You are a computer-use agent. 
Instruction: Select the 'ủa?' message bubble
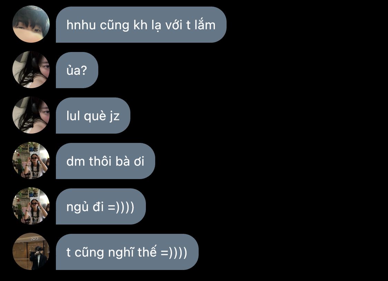(x=77, y=70)
